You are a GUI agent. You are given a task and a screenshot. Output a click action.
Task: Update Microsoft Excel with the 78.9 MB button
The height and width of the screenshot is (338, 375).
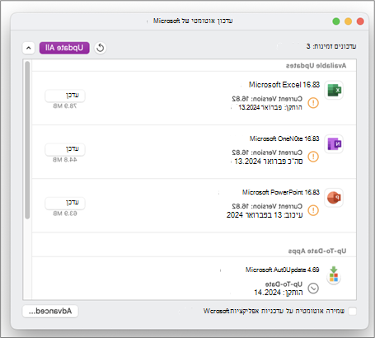(65, 96)
